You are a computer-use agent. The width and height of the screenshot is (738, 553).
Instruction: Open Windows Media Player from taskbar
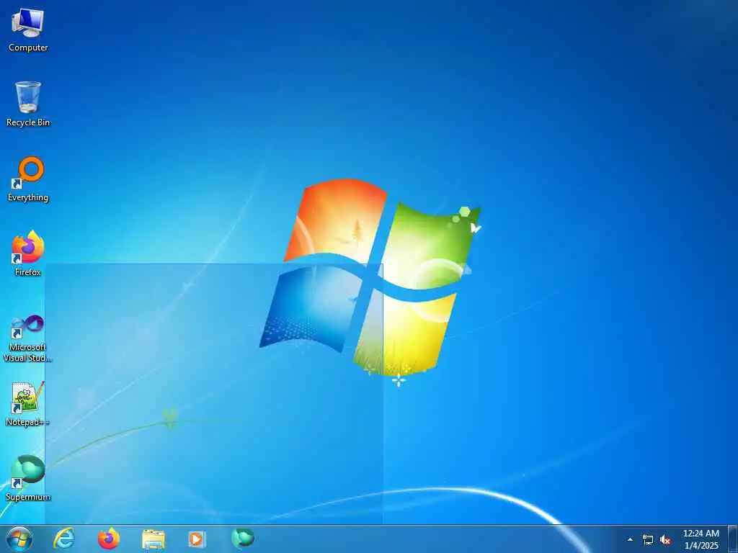coord(197,539)
